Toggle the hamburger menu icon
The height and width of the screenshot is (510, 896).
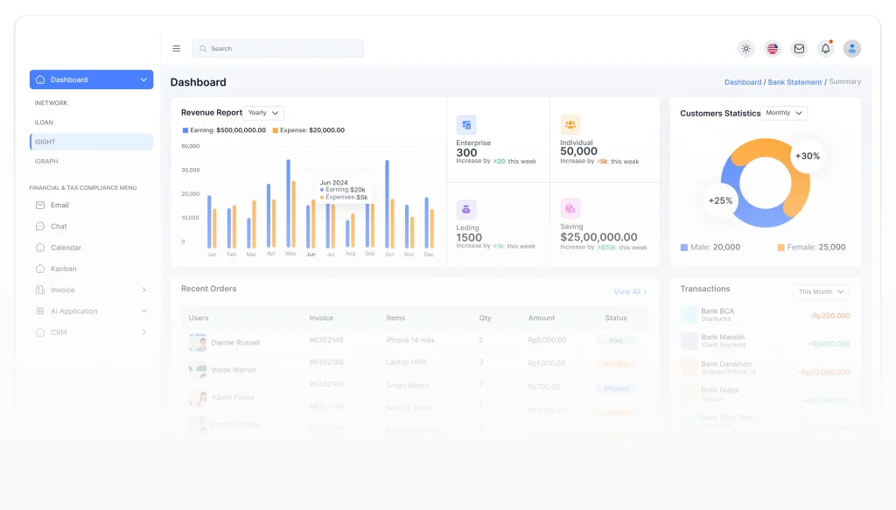click(176, 48)
